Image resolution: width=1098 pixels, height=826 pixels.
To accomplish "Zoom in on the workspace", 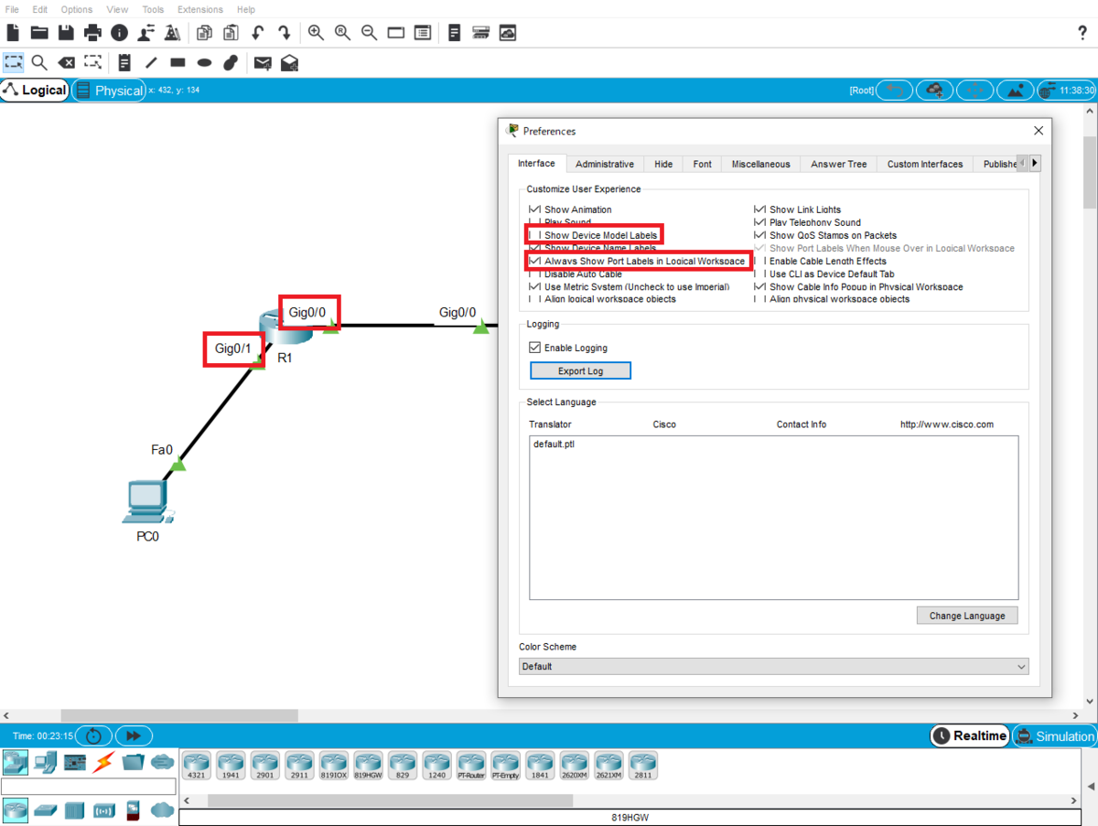I will point(316,33).
